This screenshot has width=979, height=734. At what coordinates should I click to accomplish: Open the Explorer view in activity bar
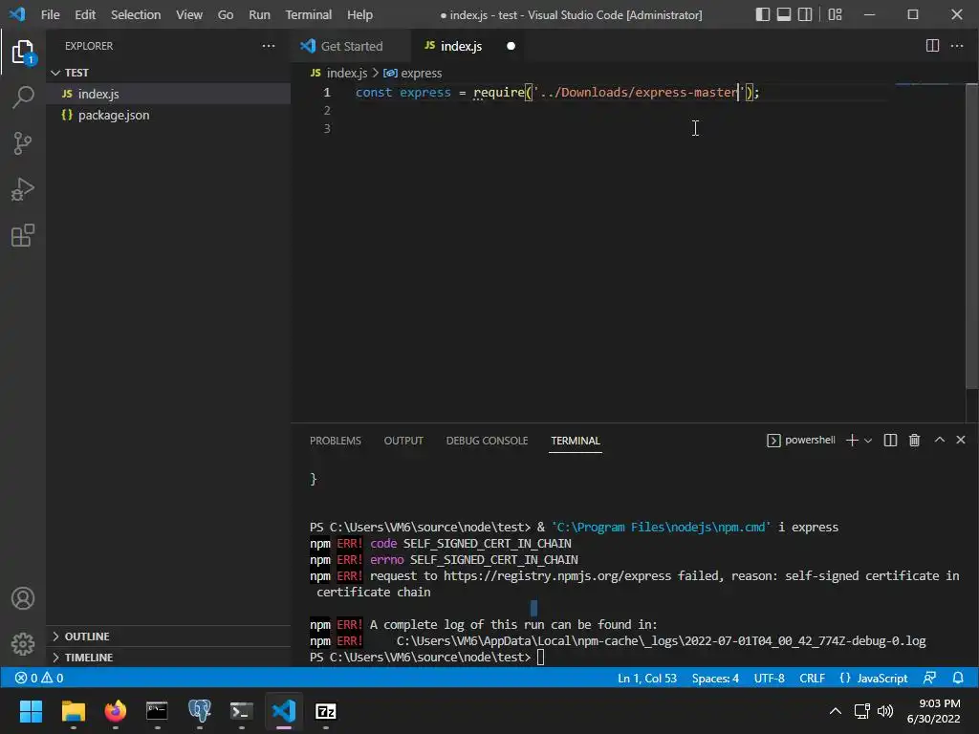[23, 53]
